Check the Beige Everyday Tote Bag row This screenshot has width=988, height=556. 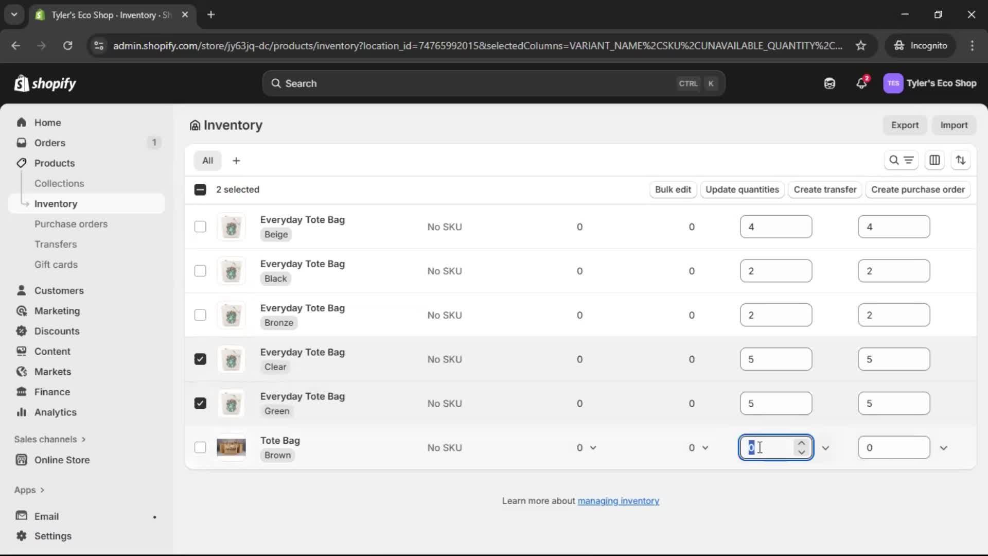tap(200, 227)
